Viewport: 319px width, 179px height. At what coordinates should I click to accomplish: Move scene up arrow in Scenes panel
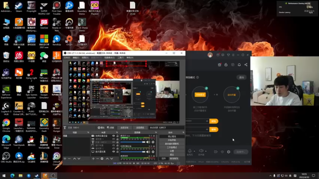[75, 158]
